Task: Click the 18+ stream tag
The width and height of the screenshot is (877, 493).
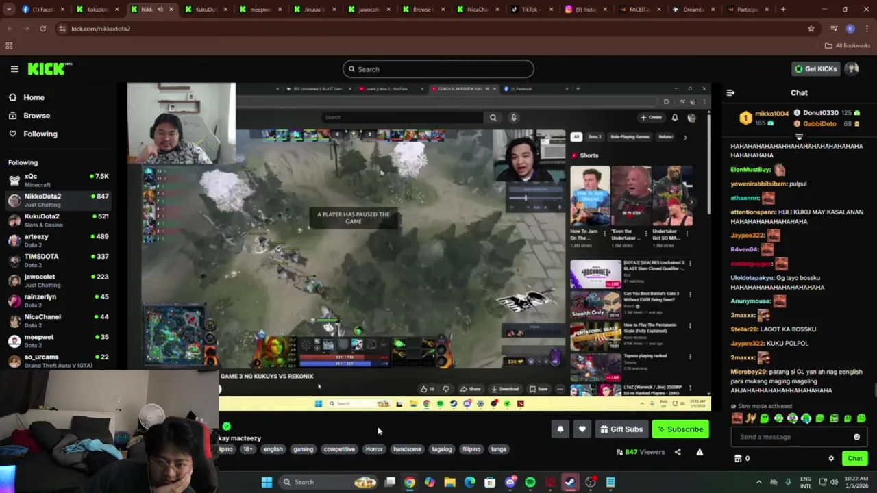Action: 248,449
